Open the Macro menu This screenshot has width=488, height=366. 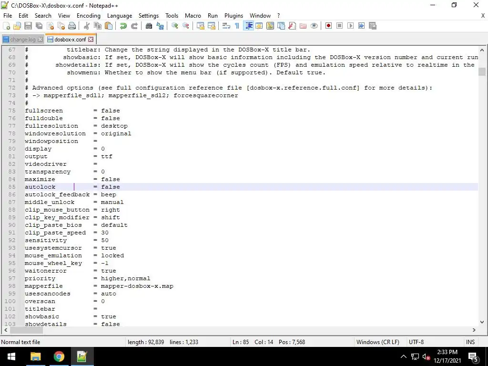(x=193, y=16)
